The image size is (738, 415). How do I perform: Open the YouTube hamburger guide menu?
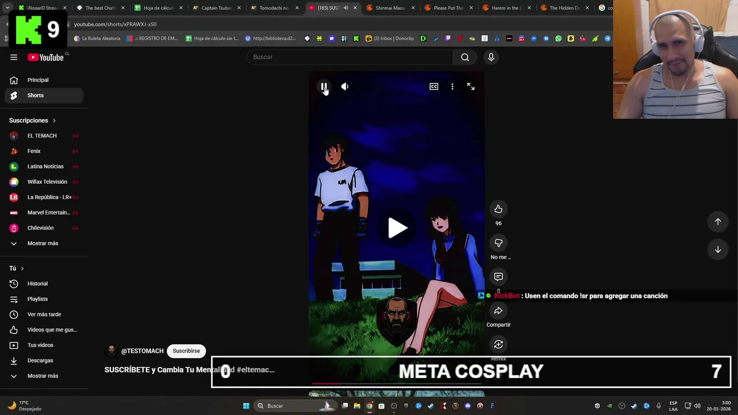point(14,57)
